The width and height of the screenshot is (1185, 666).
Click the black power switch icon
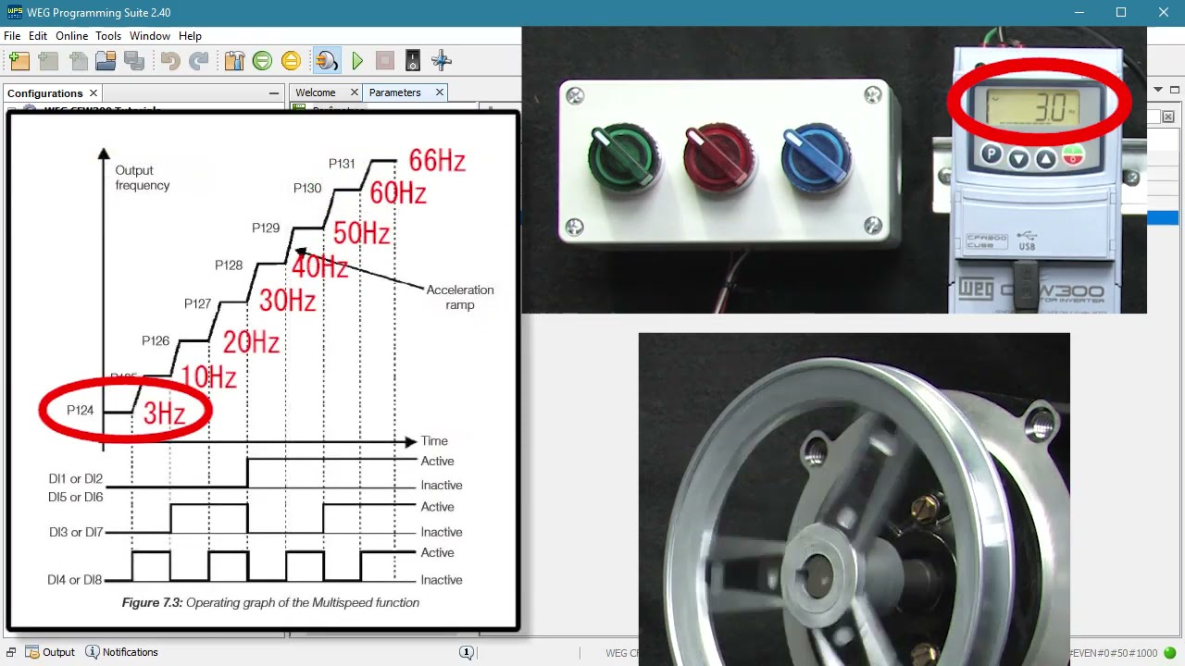pyautogui.click(x=413, y=61)
